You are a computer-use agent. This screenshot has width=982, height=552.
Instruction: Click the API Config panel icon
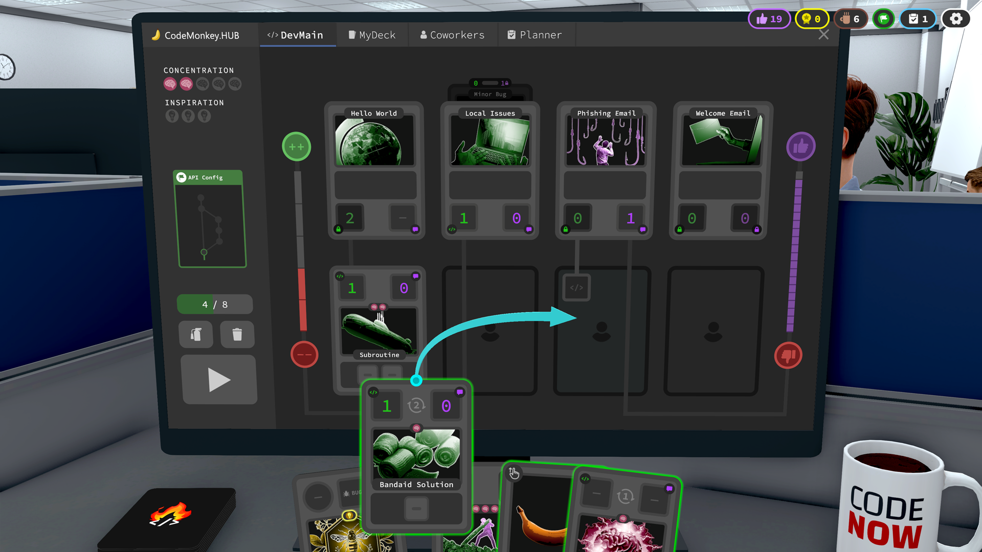click(184, 176)
